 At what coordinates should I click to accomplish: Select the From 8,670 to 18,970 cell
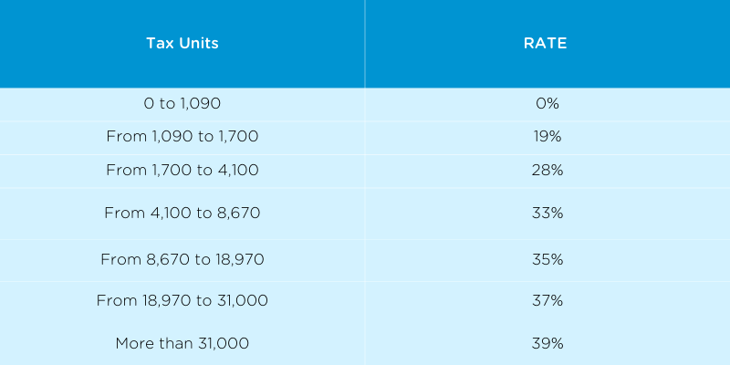[x=182, y=259]
